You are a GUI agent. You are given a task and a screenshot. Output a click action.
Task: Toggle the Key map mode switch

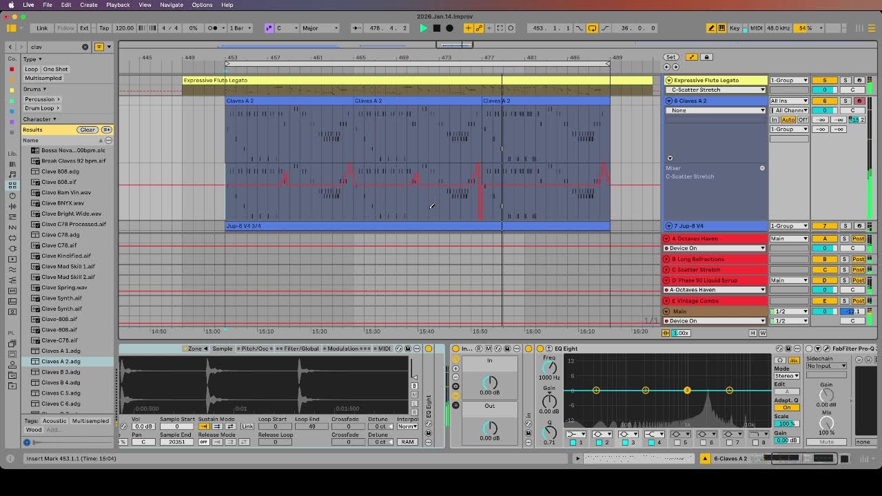[735, 28]
